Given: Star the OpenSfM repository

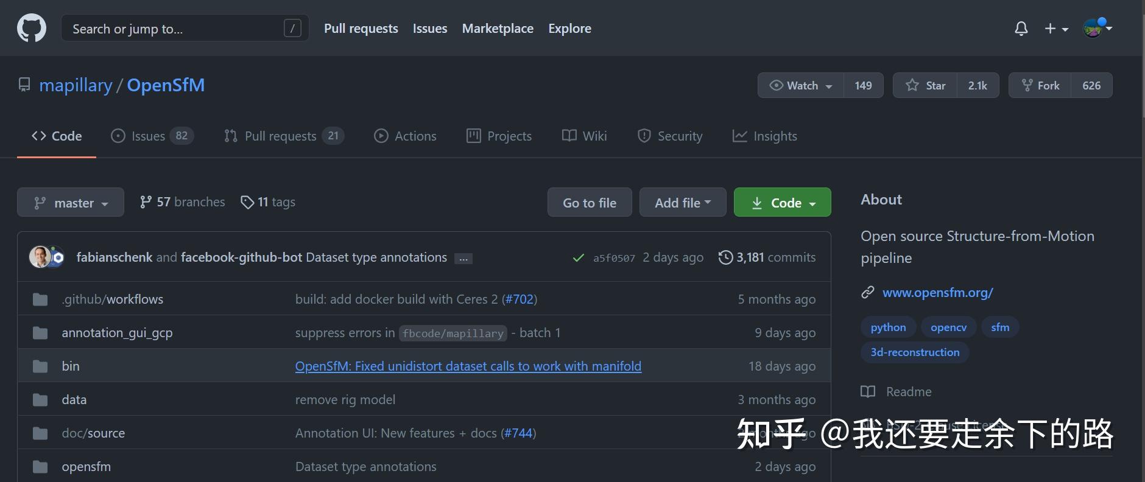Looking at the screenshot, I should 926,85.
